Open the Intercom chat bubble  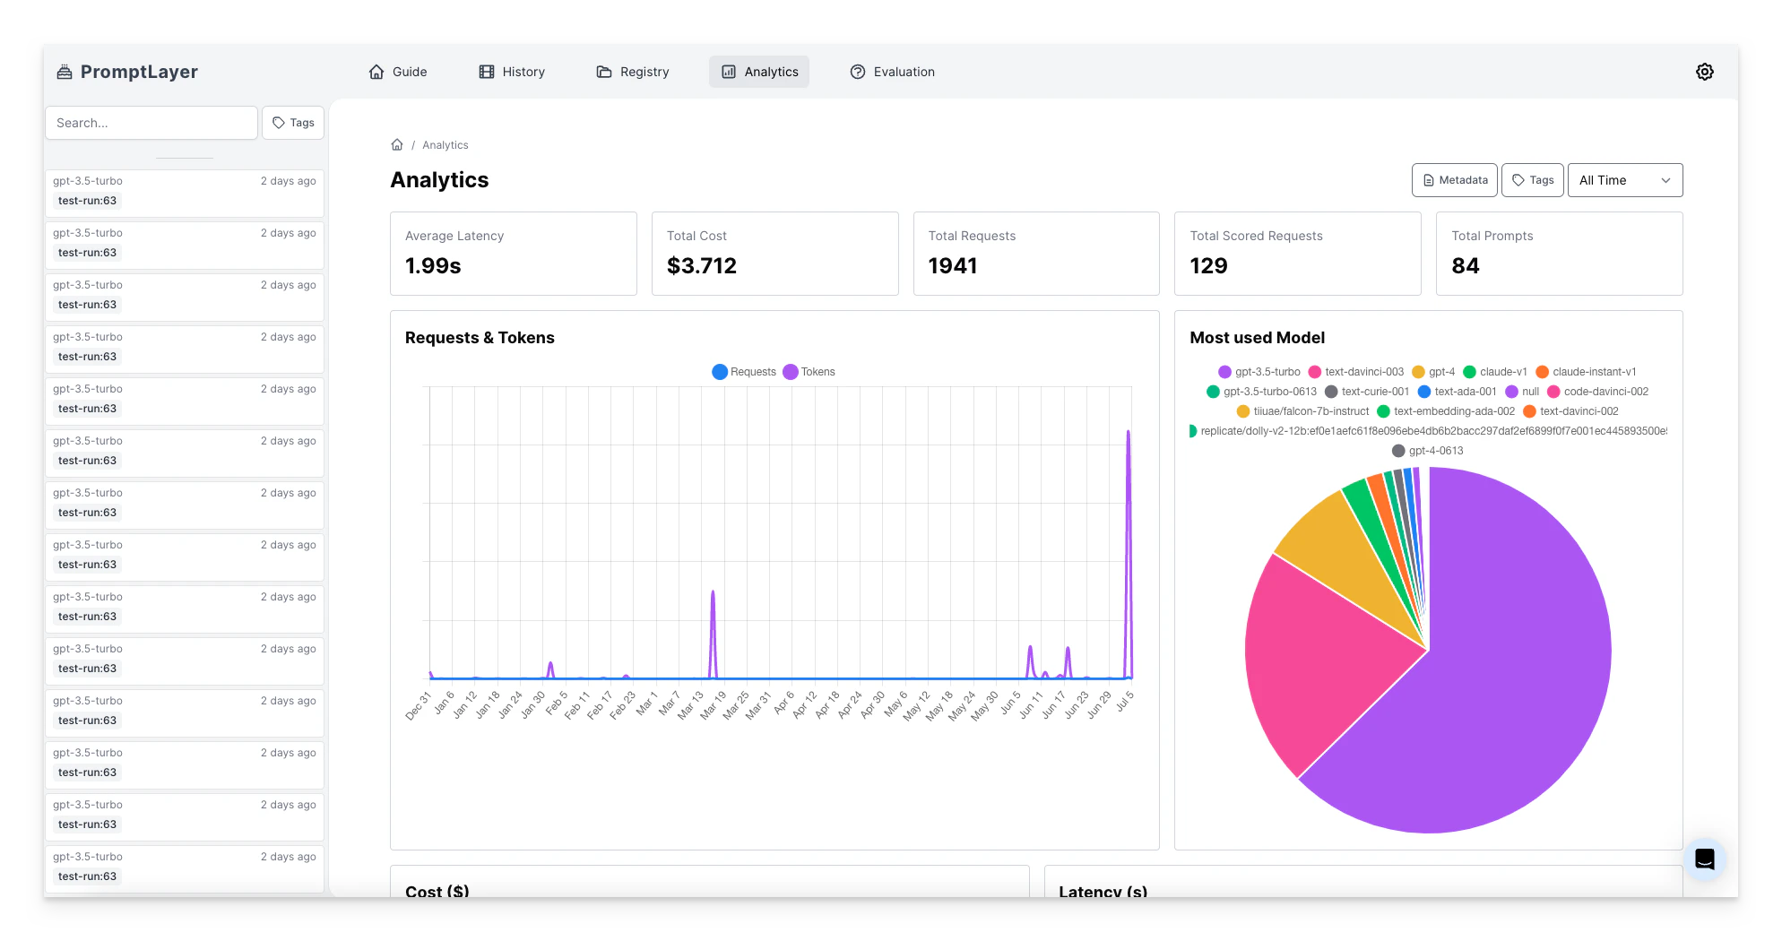(x=1706, y=859)
